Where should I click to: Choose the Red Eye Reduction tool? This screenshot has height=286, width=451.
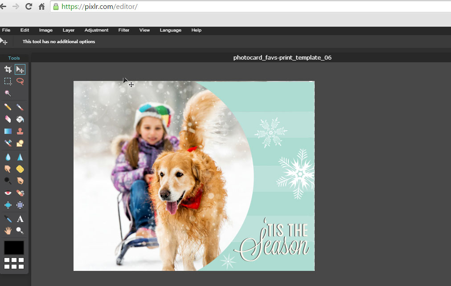coord(8,193)
